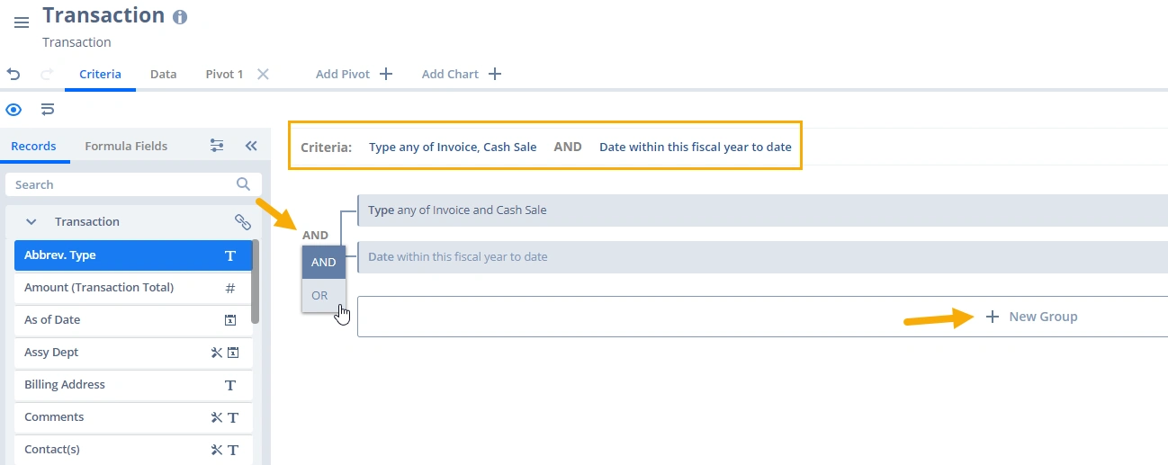Toggle the wrap text icon
The image size is (1168, 465).
tap(48, 110)
